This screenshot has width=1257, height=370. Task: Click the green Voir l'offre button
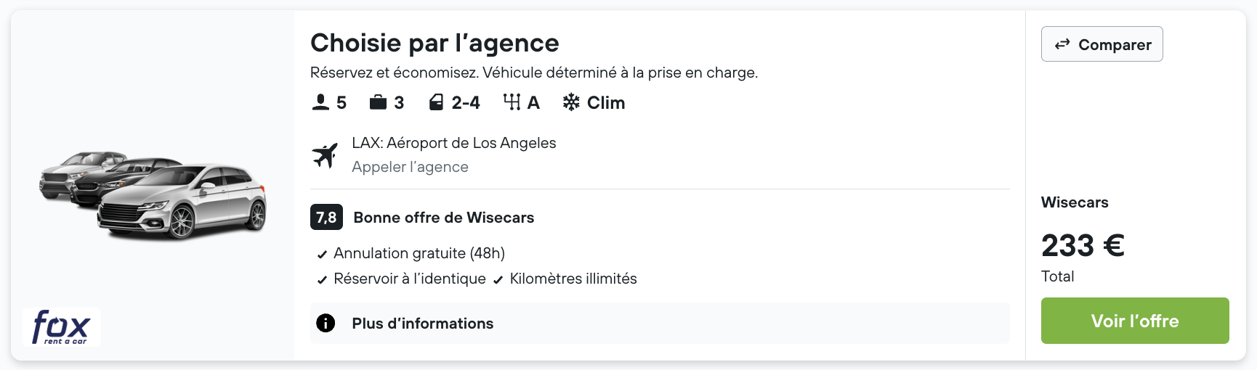(x=1135, y=321)
